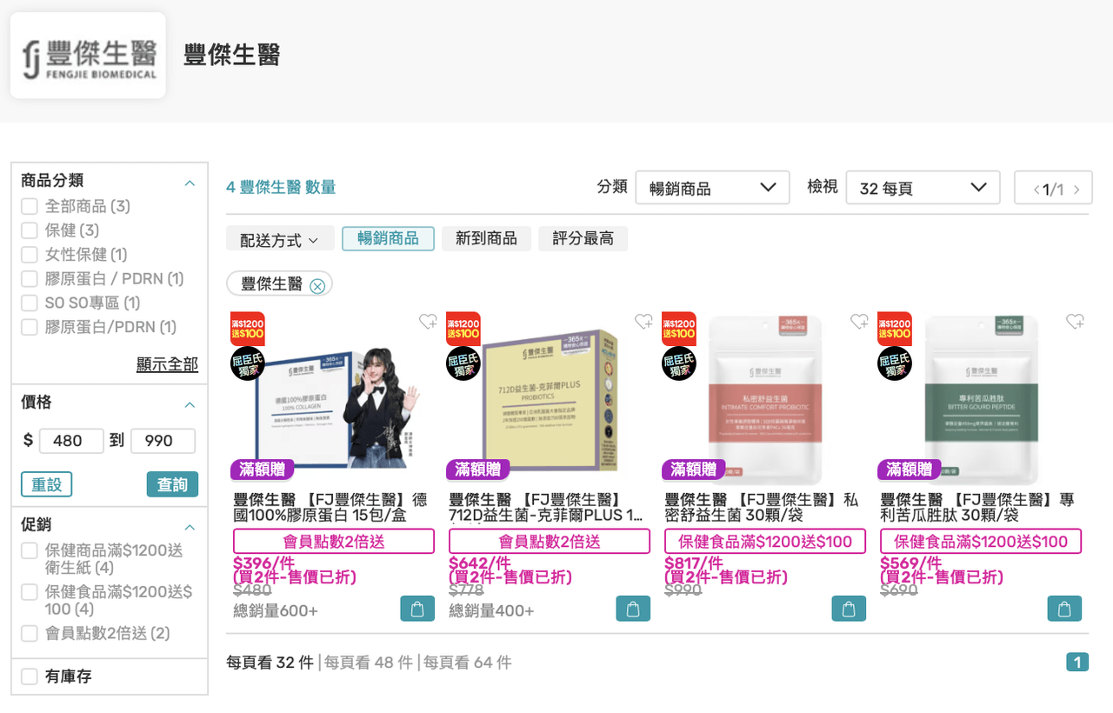Click 總銷量400+ sales text
Image resolution: width=1113 pixels, height=713 pixels.
tap(491, 610)
